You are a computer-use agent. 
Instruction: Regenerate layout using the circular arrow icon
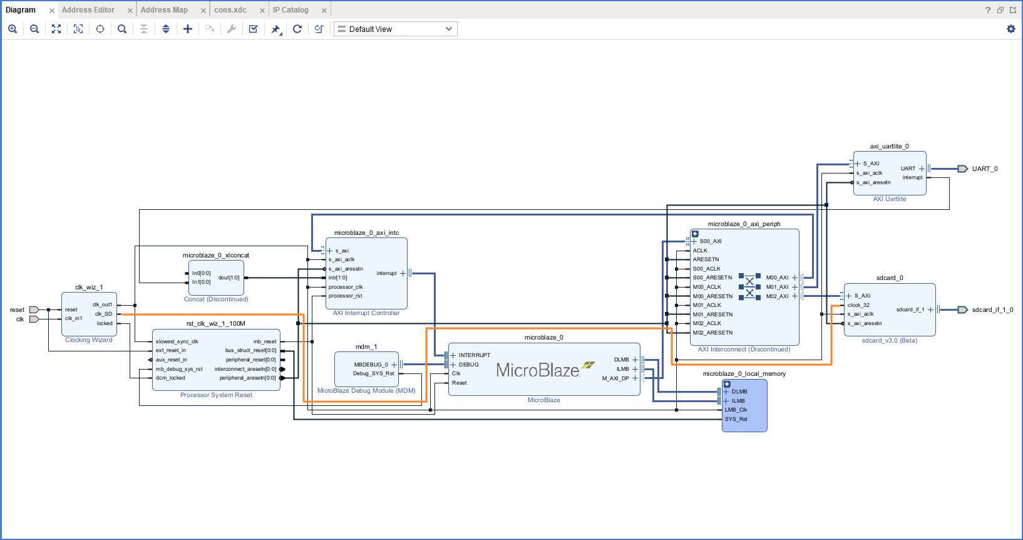tap(297, 29)
